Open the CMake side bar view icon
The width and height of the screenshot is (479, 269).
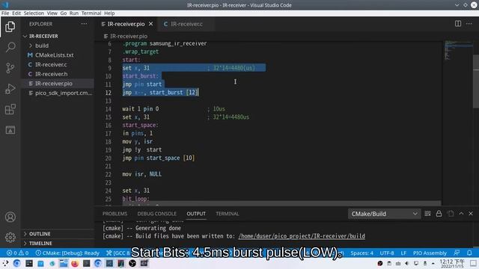pyautogui.click(x=10, y=130)
